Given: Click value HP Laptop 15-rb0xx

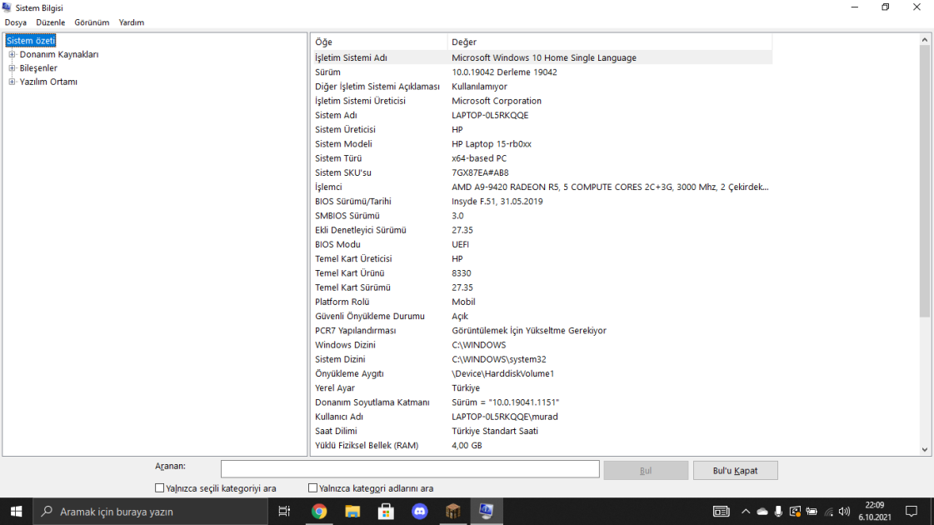Looking at the screenshot, I should 492,143.
